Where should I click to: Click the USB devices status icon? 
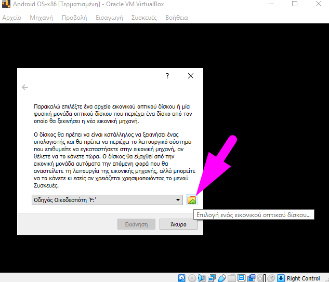[x=222, y=278]
